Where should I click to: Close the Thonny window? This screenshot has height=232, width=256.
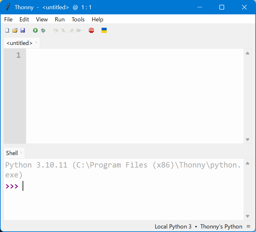click(244, 7)
